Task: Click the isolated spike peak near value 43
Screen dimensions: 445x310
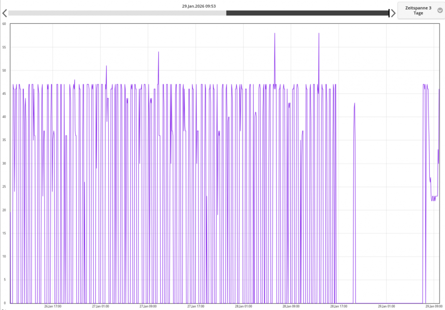Action: tap(355, 103)
